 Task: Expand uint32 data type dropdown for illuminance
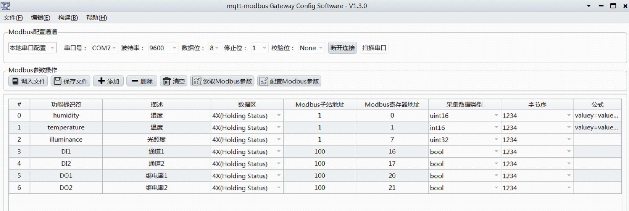tap(496, 139)
